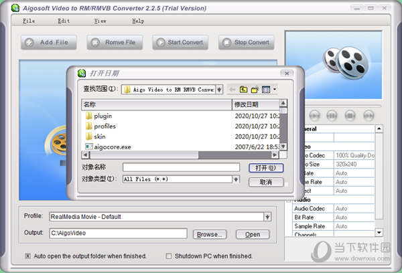Open the Help menu
402x273 pixels.
138,21
